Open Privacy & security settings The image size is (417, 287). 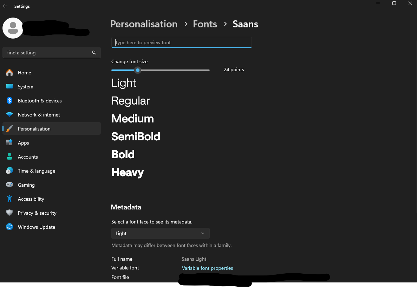point(52,213)
